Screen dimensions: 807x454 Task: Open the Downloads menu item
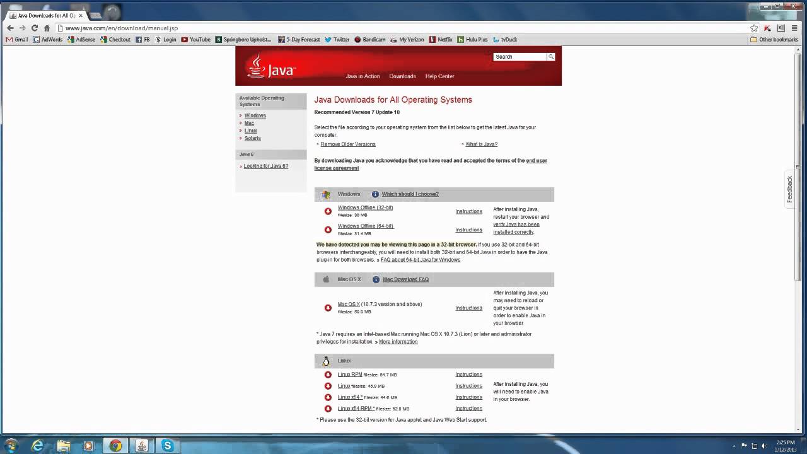click(x=402, y=76)
